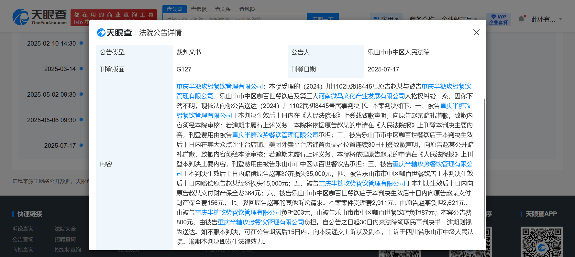Open the 重庆半糖攻势餐饮管理有限公司 link before 负担203元
Viewport: 575px width, 257px height.
tap(238, 212)
